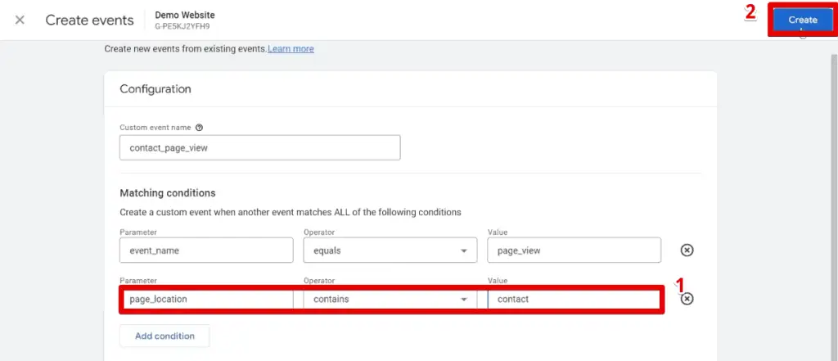Screen dimensions: 838x361
Task: Click the Custom event name help icon
Action: (200, 128)
